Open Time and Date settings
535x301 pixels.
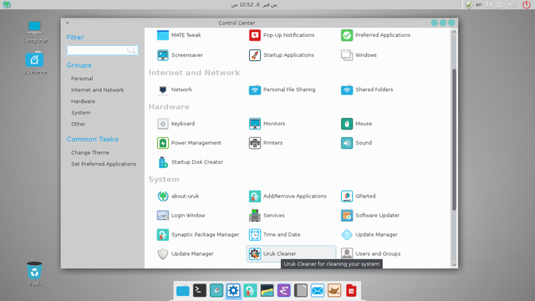pyautogui.click(x=275, y=235)
